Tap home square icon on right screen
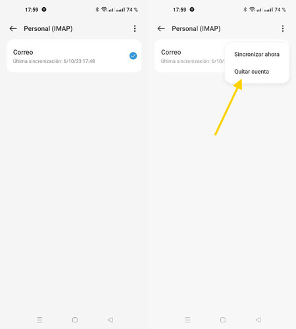 (223, 320)
